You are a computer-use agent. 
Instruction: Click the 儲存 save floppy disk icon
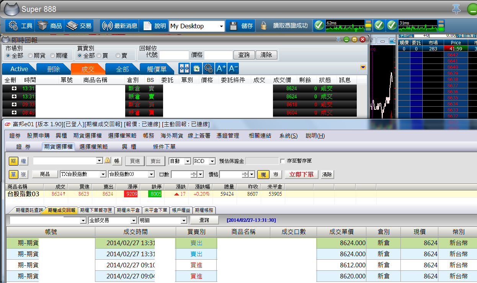click(240, 26)
